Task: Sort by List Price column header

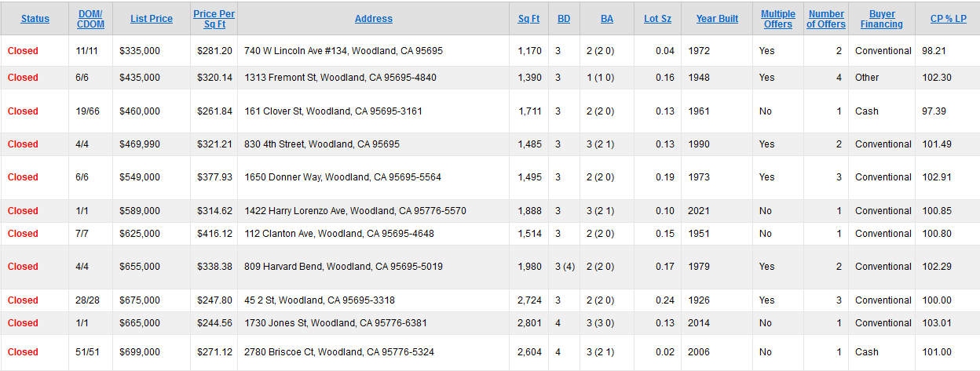Action: coord(152,19)
